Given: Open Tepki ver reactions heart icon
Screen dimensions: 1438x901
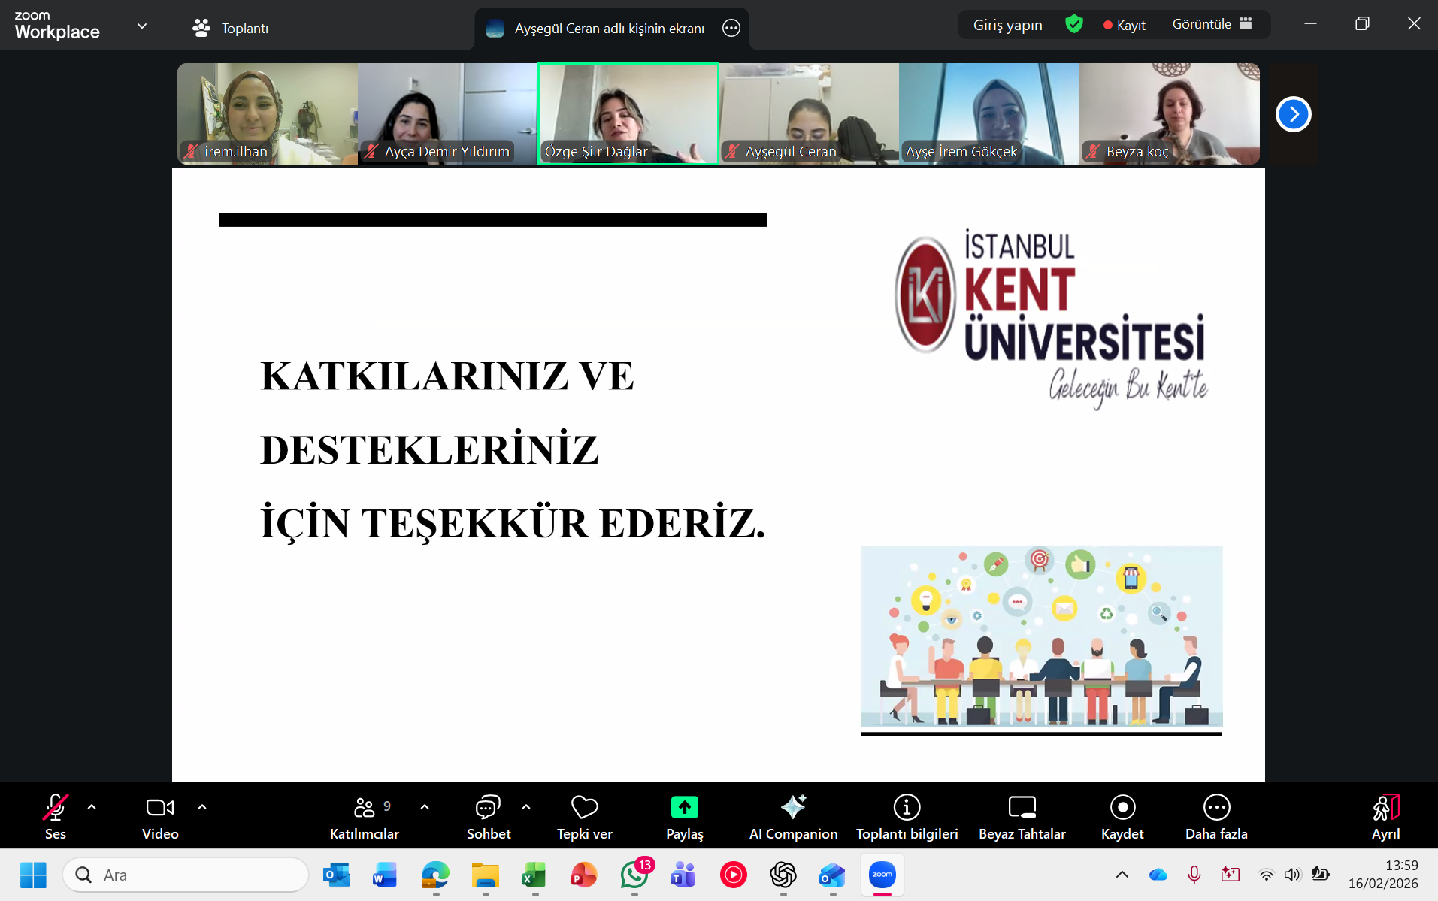Looking at the screenshot, I should (584, 807).
